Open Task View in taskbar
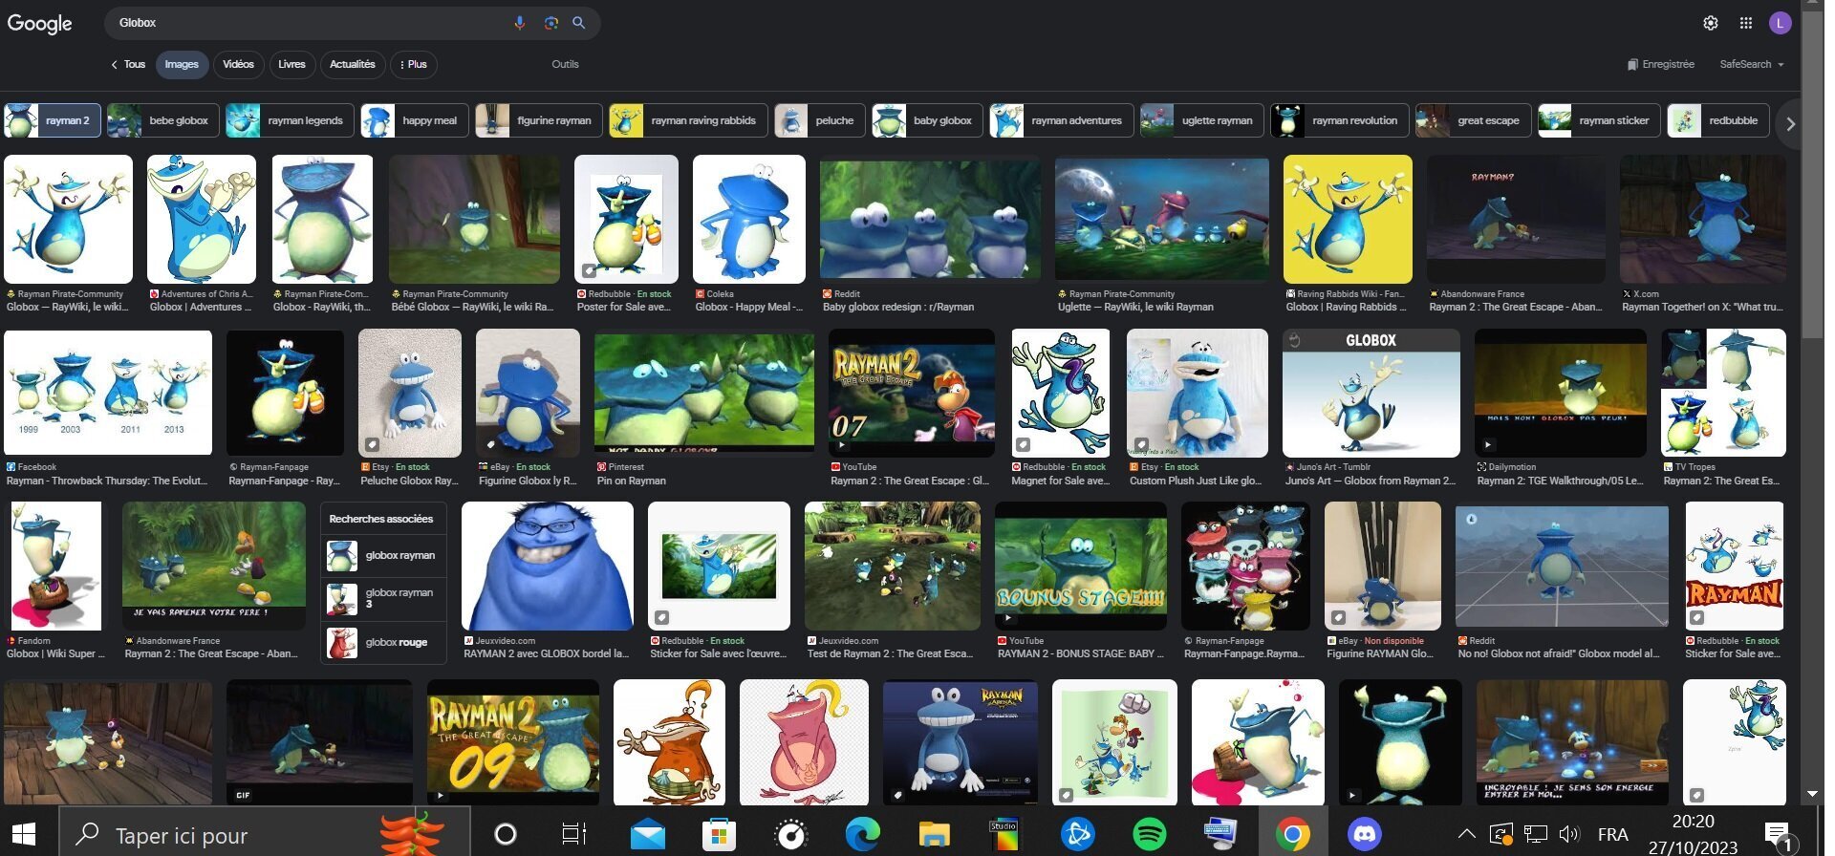The width and height of the screenshot is (1835, 856). [574, 834]
